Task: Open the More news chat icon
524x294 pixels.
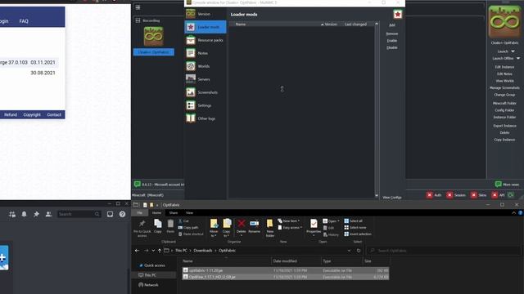Action: point(499,185)
